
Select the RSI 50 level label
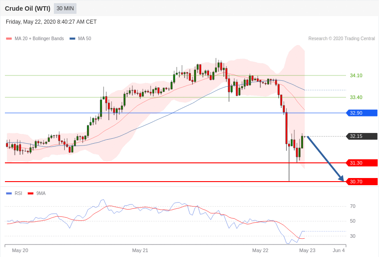click(353, 221)
